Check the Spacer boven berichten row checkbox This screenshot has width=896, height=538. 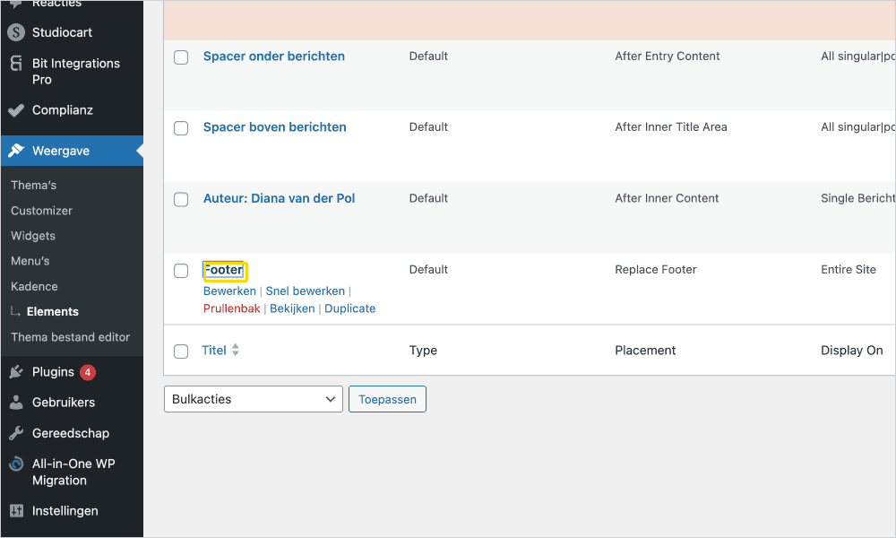coord(181,128)
